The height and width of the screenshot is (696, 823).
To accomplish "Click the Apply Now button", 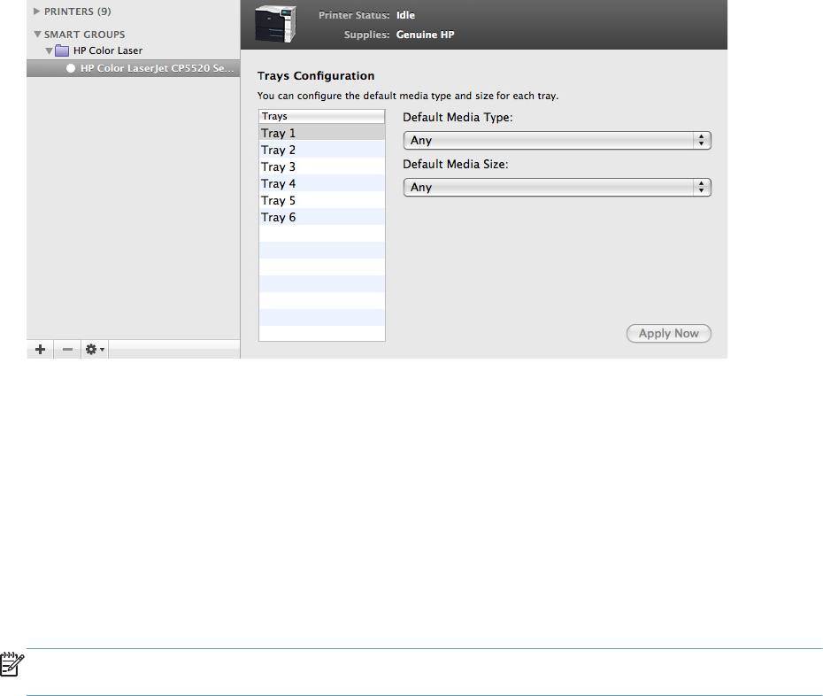I will point(669,334).
